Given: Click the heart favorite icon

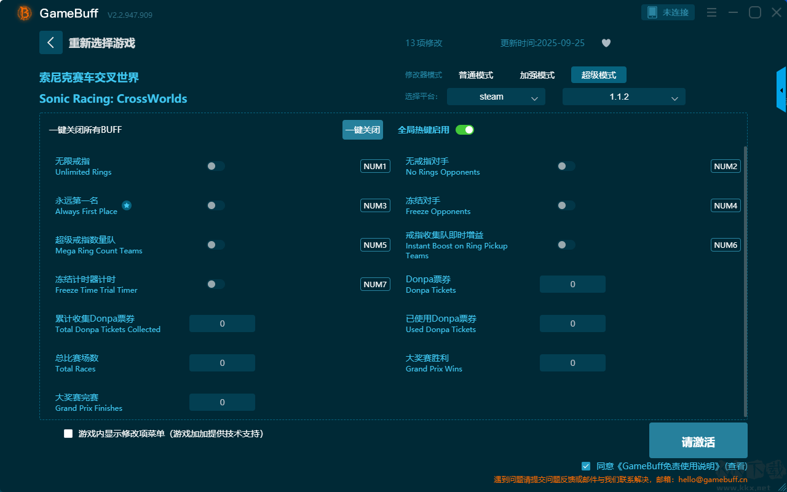Looking at the screenshot, I should 606,43.
